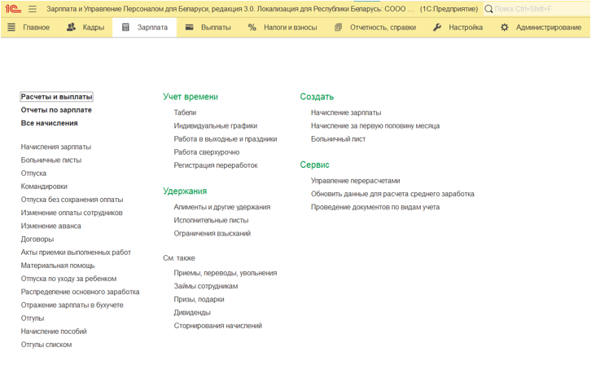Open the Налоги и взносы section
The width and height of the screenshot is (591, 369).
(291, 27)
